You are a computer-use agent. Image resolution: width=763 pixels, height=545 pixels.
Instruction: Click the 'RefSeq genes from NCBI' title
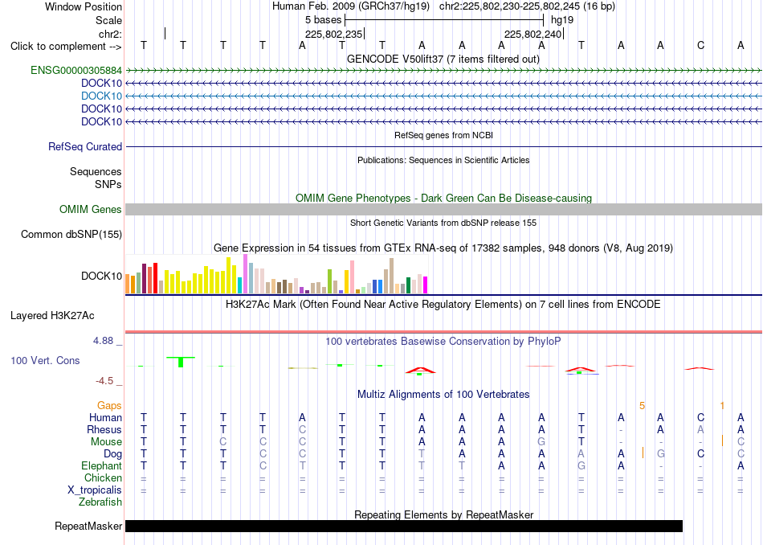click(x=444, y=135)
